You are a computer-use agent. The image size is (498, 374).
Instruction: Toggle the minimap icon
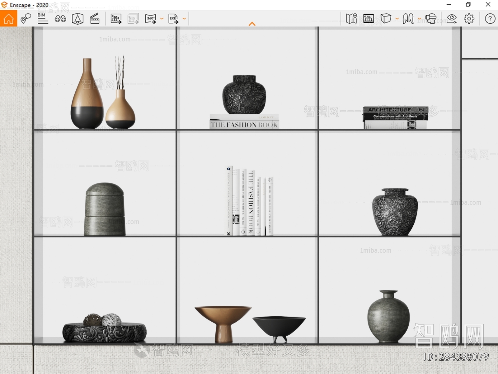point(351,19)
